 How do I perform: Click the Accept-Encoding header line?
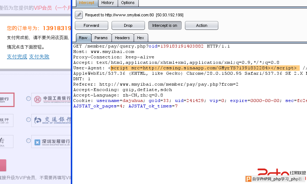pos(122,90)
